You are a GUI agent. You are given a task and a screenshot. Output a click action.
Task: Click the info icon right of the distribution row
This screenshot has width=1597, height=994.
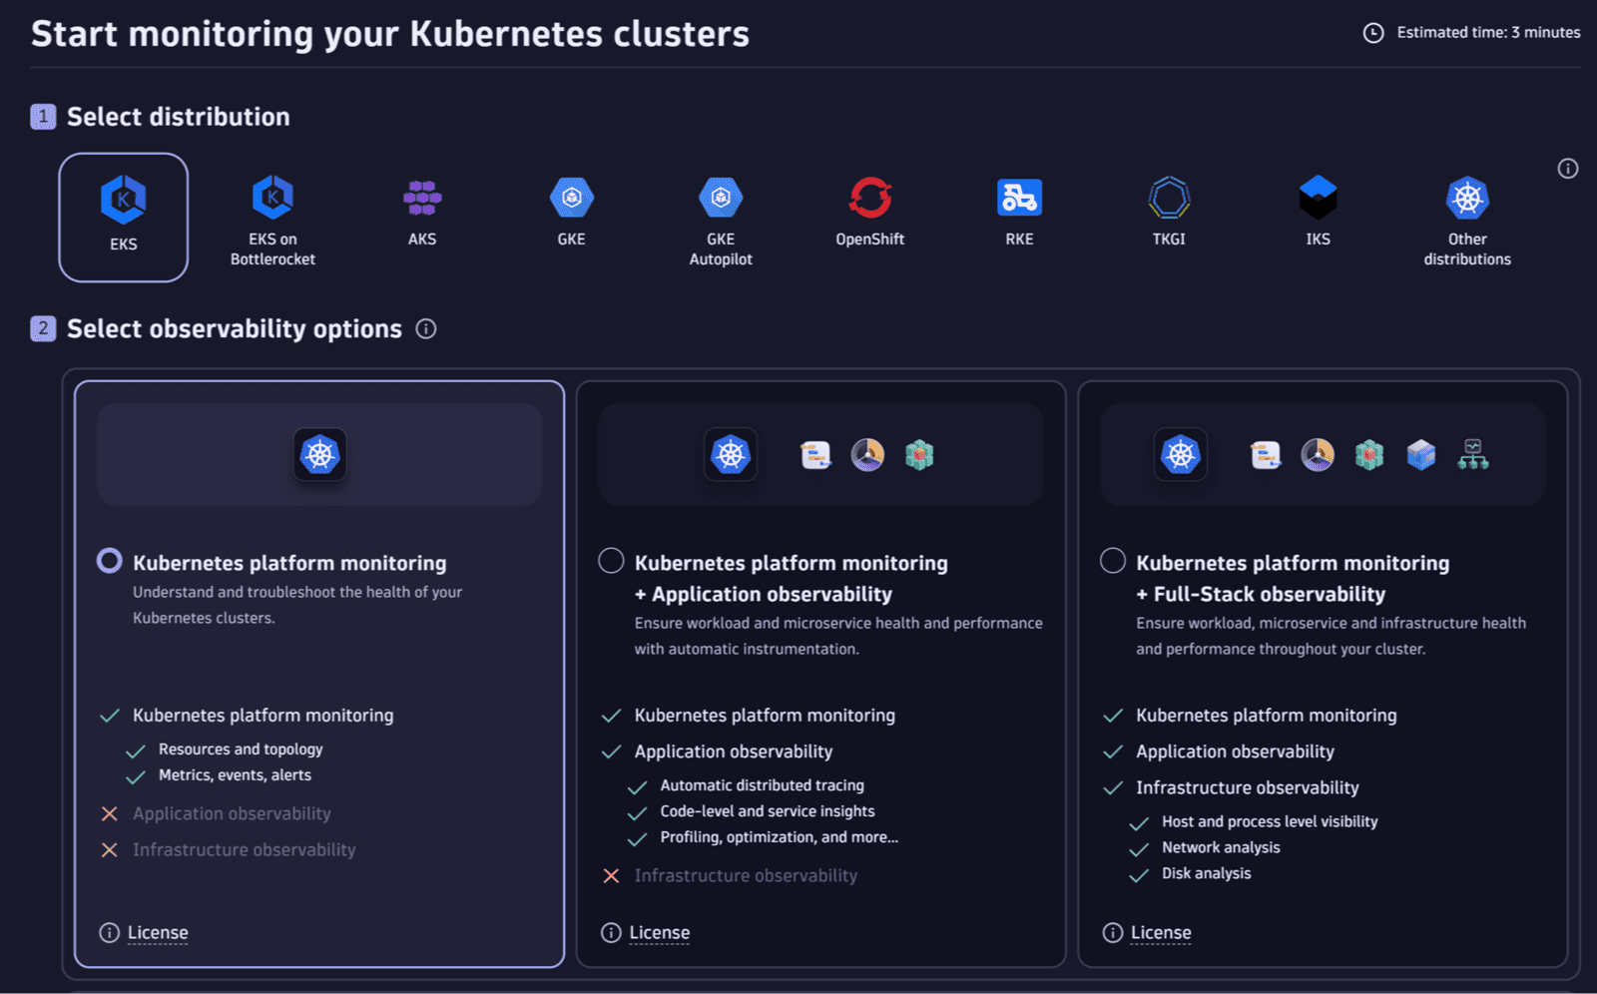1567,169
